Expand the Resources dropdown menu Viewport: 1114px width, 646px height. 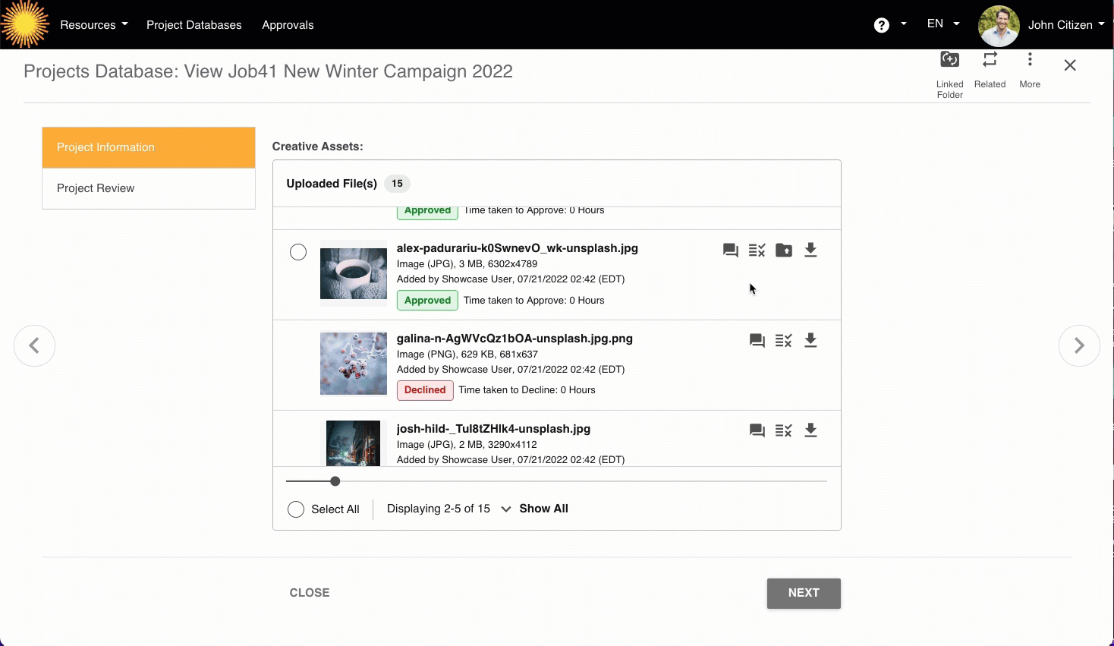click(x=93, y=25)
